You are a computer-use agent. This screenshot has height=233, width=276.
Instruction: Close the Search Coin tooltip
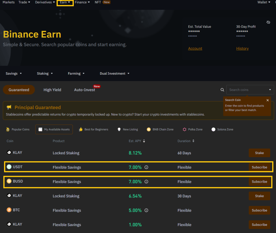tap(267, 100)
